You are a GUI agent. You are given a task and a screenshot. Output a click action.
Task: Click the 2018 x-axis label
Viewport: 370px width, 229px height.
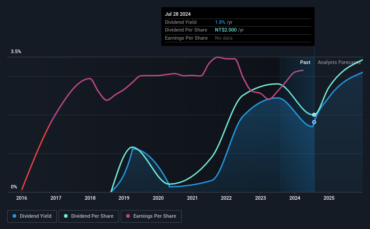(x=90, y=198)
